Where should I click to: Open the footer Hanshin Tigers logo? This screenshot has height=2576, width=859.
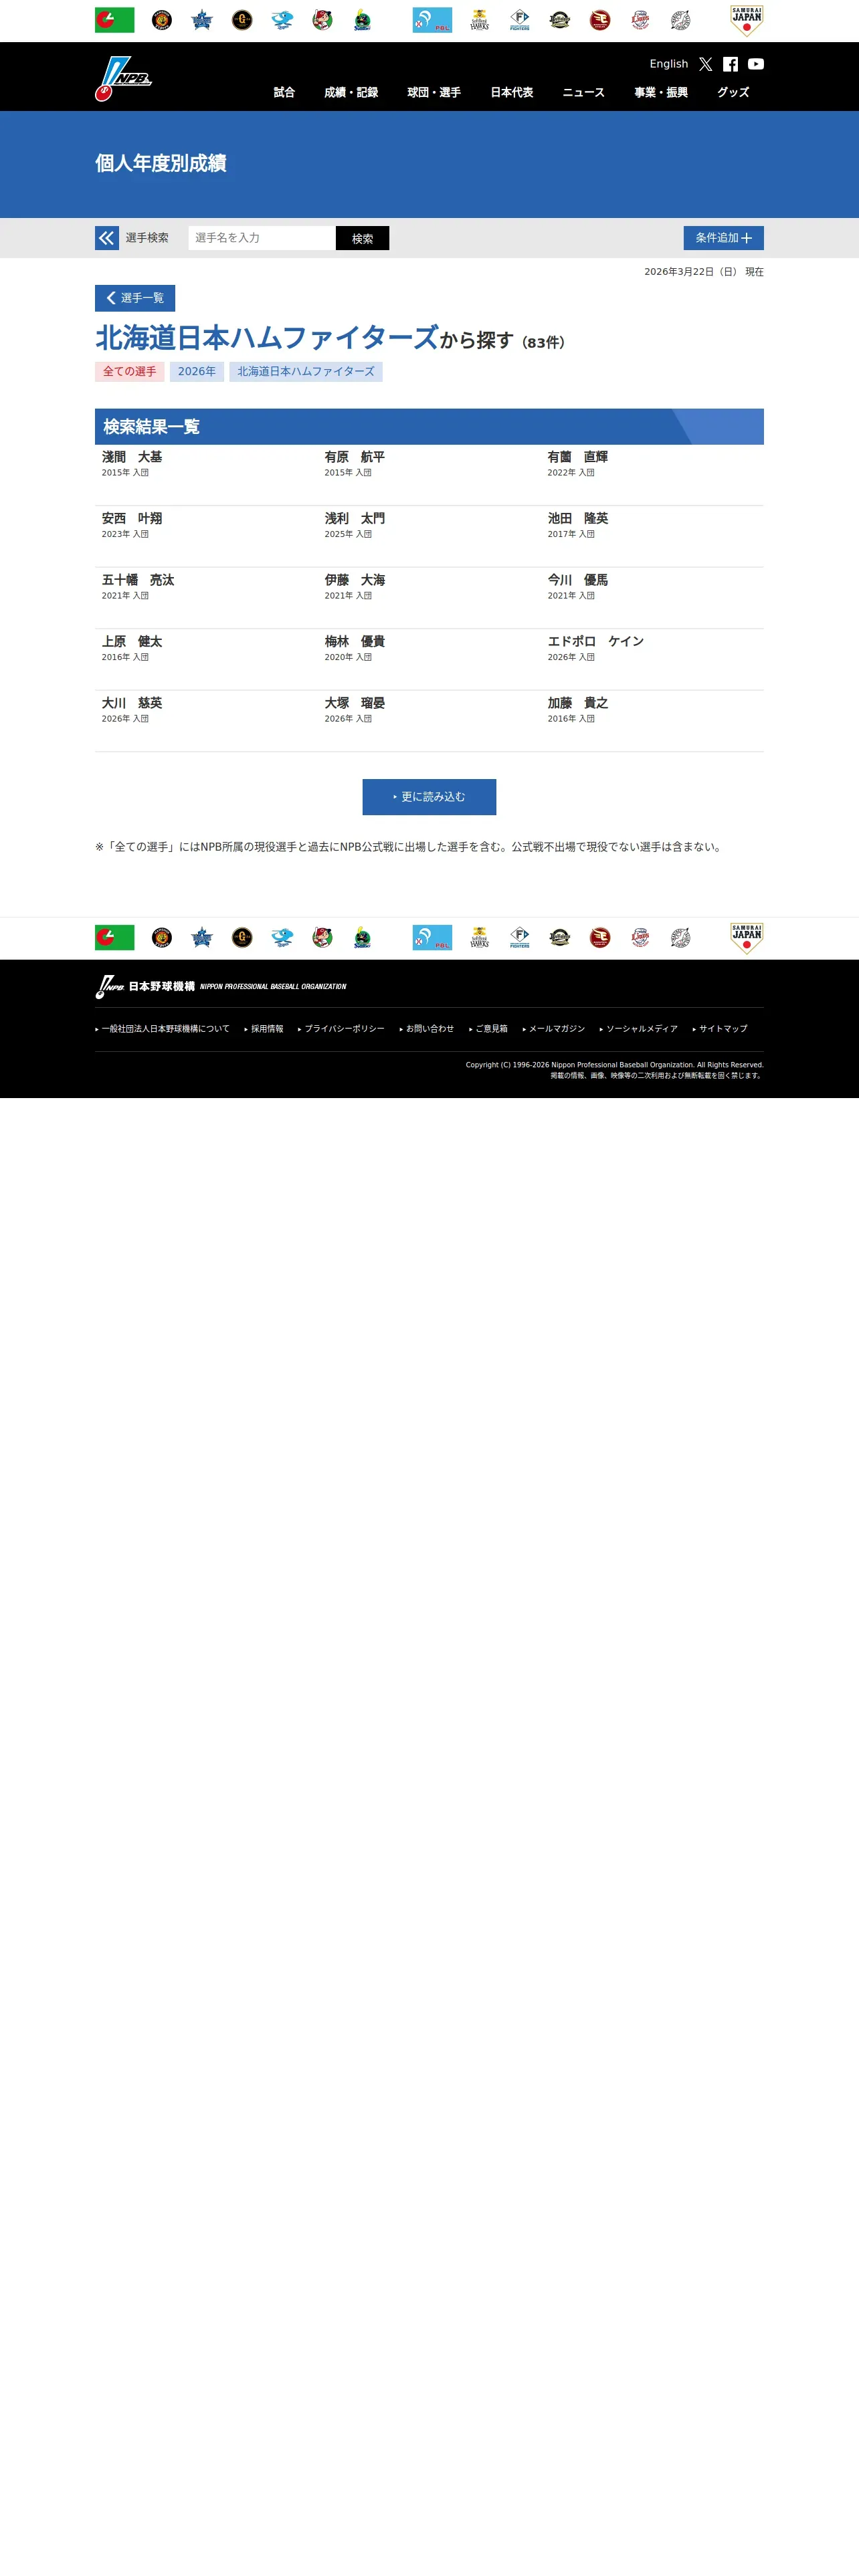tap(162, 938)
